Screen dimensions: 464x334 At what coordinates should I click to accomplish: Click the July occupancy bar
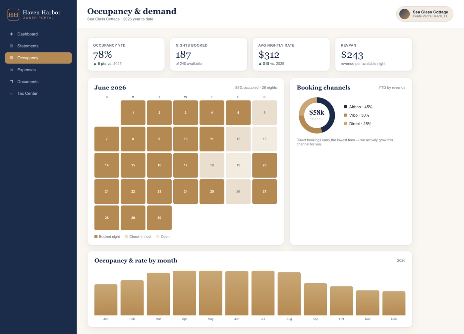(263, 293)
